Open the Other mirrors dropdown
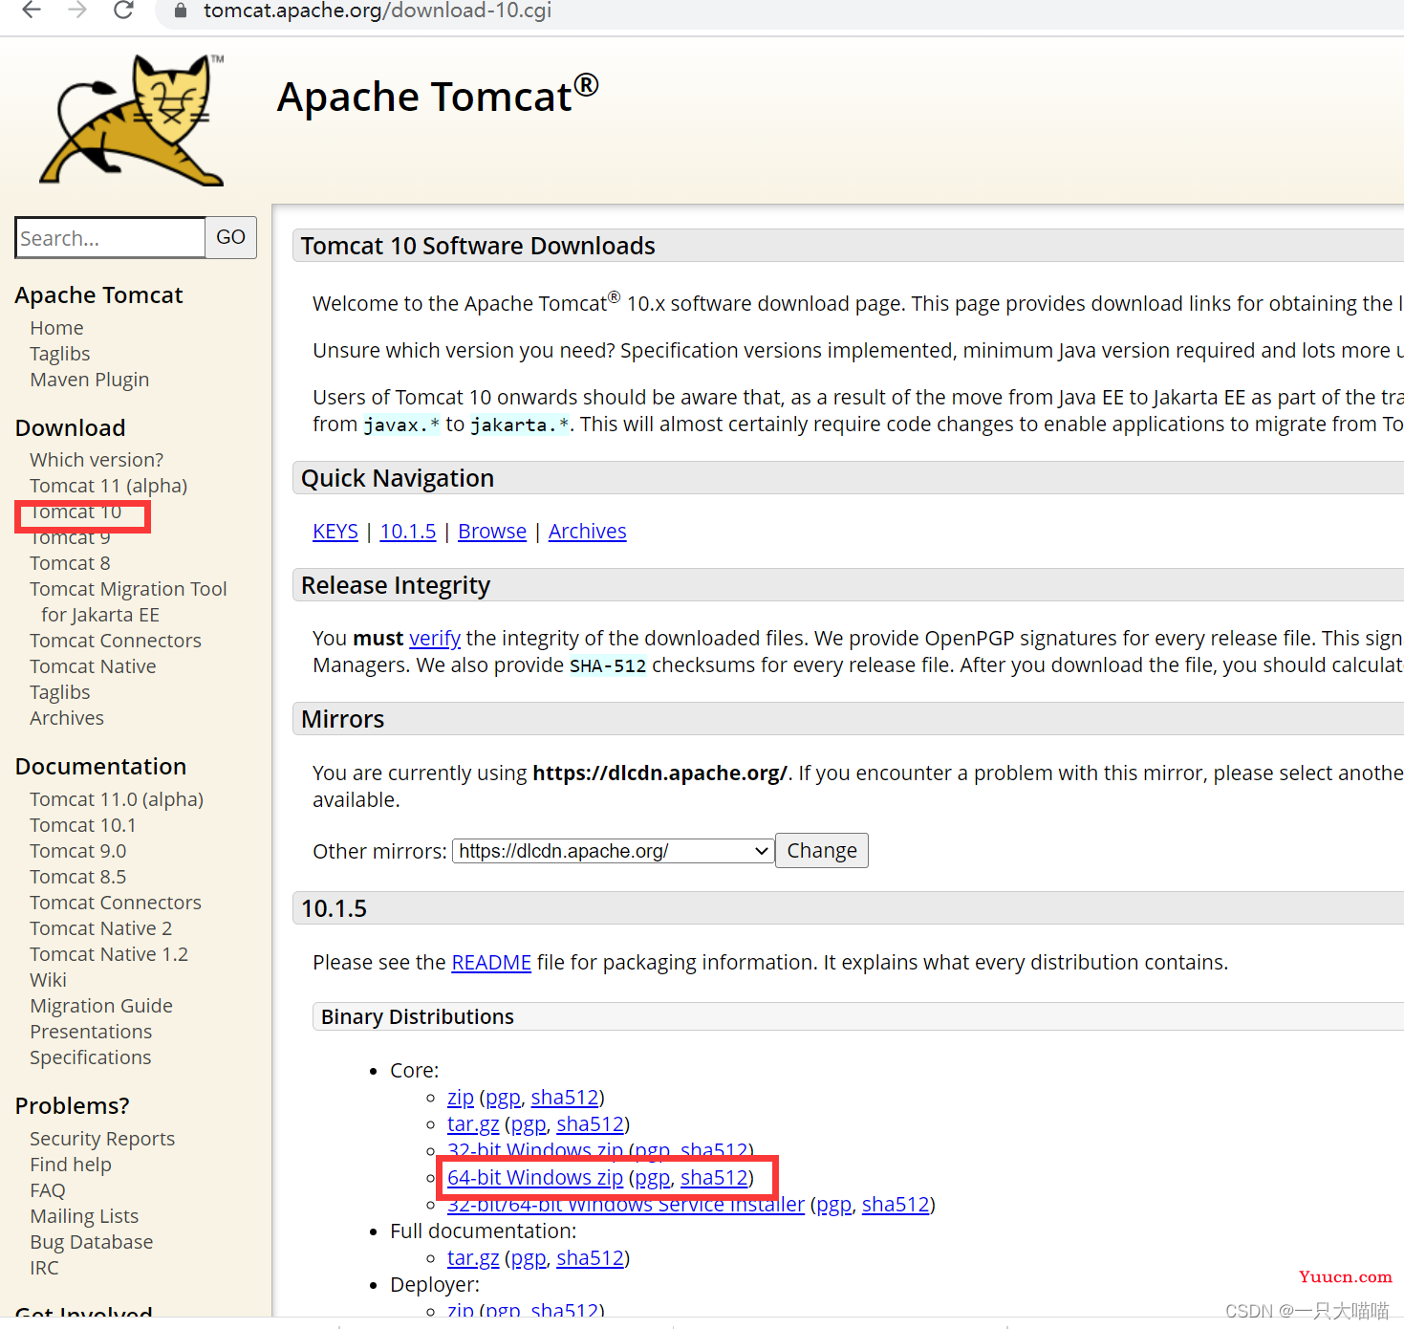The height and width of the screenshot is (1329, 1404). [x=613, y=851]
